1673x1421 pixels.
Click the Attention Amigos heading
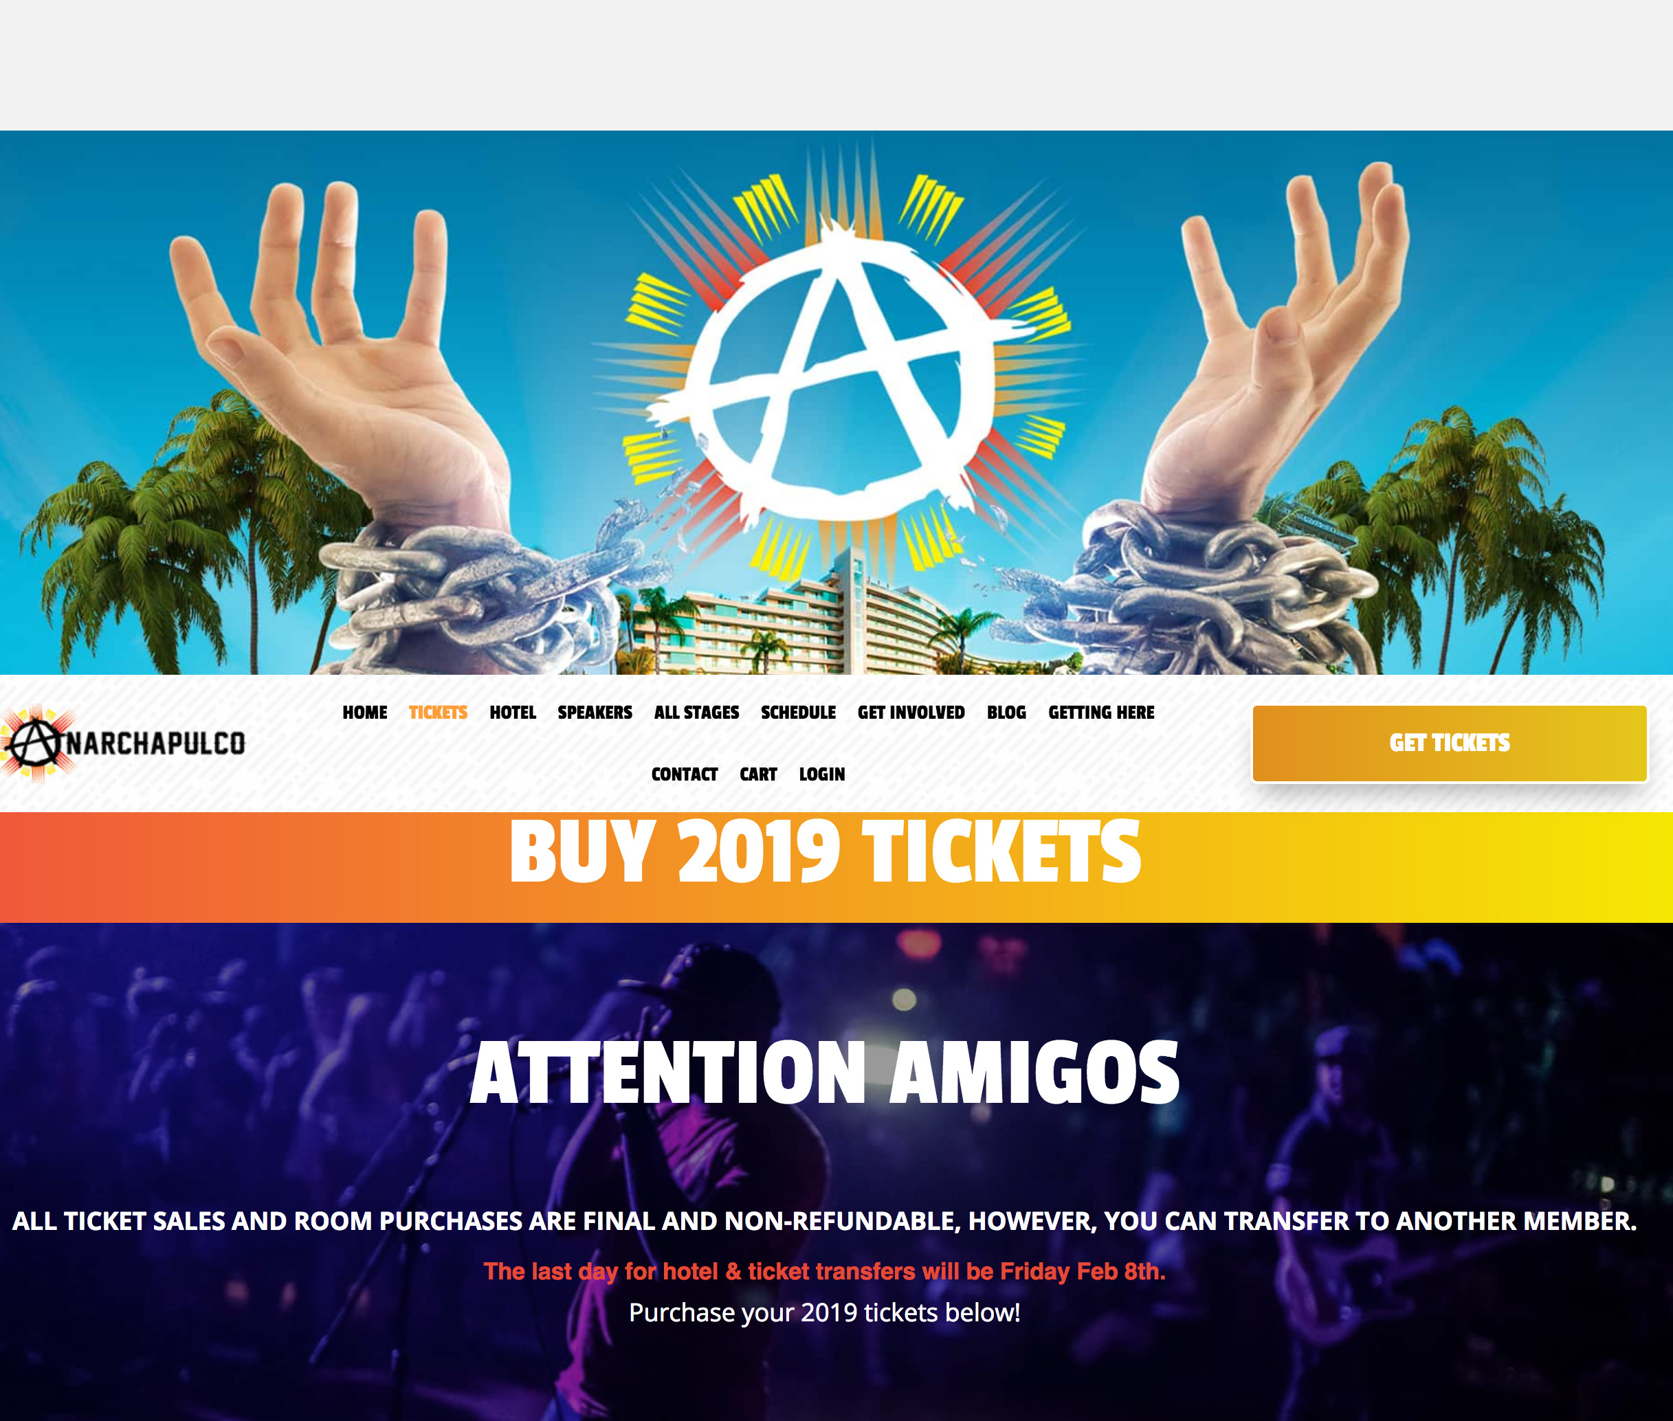click(824, 1073)
